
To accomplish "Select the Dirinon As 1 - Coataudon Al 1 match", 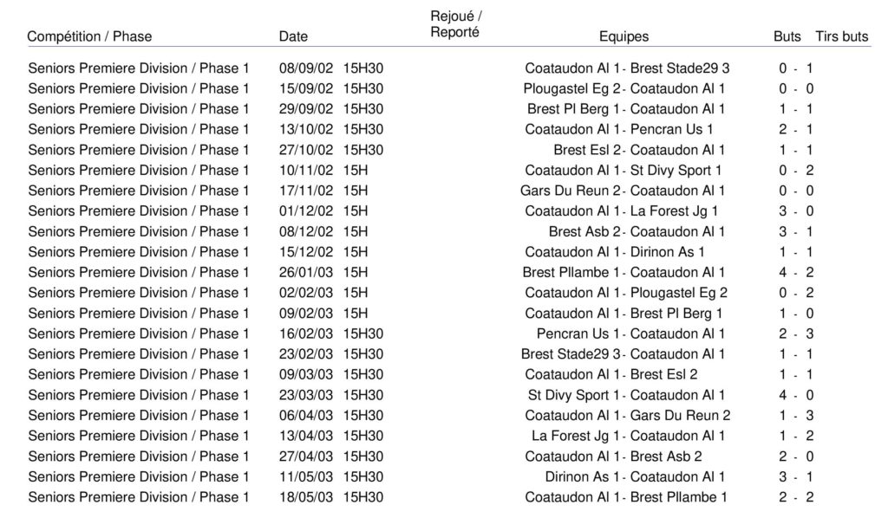I will [x=635, y=476].
